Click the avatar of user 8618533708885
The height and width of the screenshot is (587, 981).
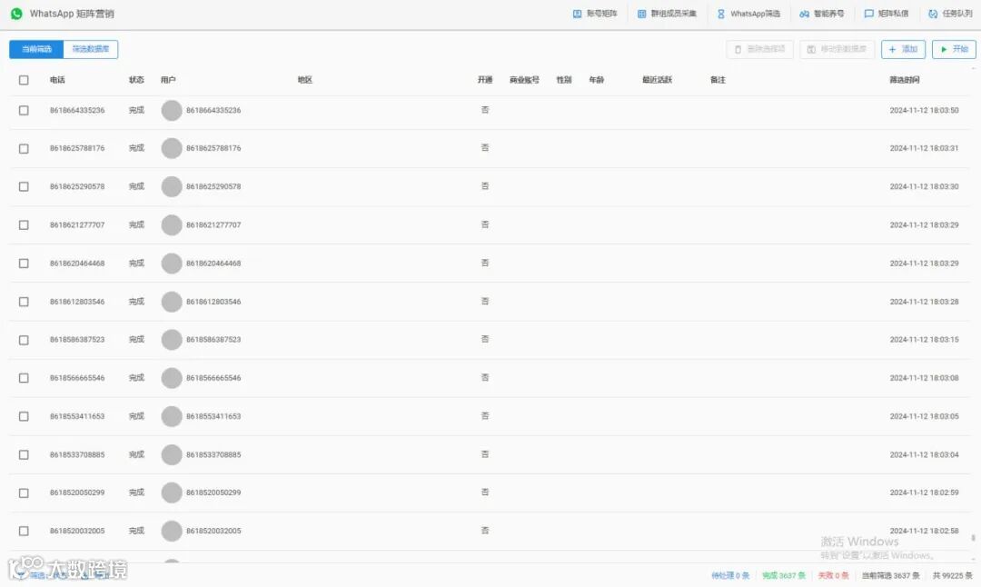point(172,455)
